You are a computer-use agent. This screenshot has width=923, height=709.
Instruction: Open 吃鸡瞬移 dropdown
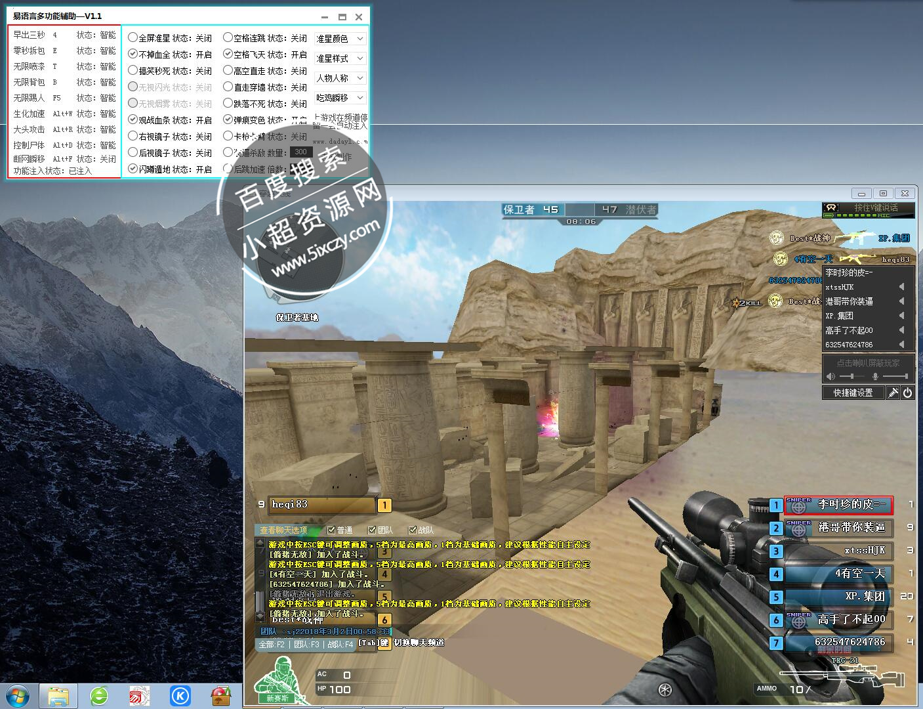click(x=340, y=98)
